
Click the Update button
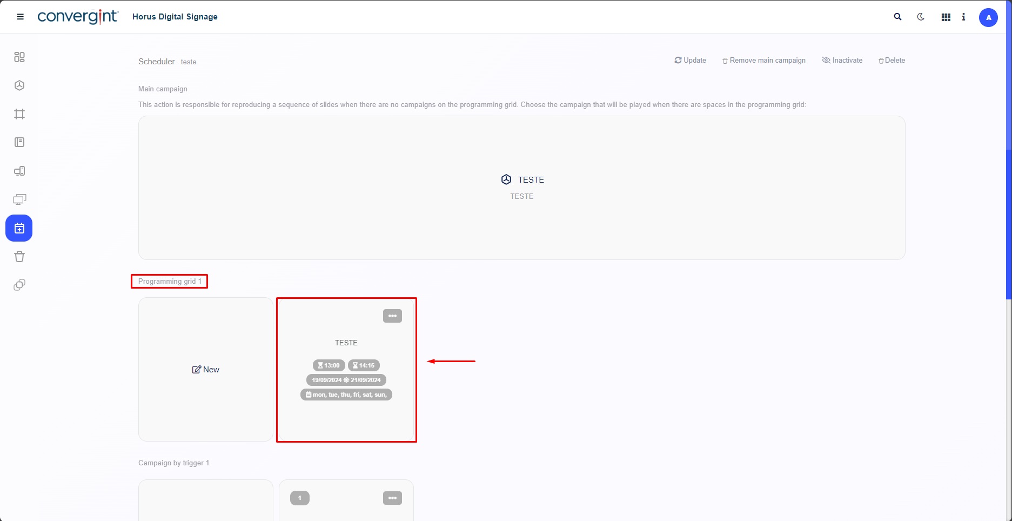pyautogui.click(x=690, y=61)
